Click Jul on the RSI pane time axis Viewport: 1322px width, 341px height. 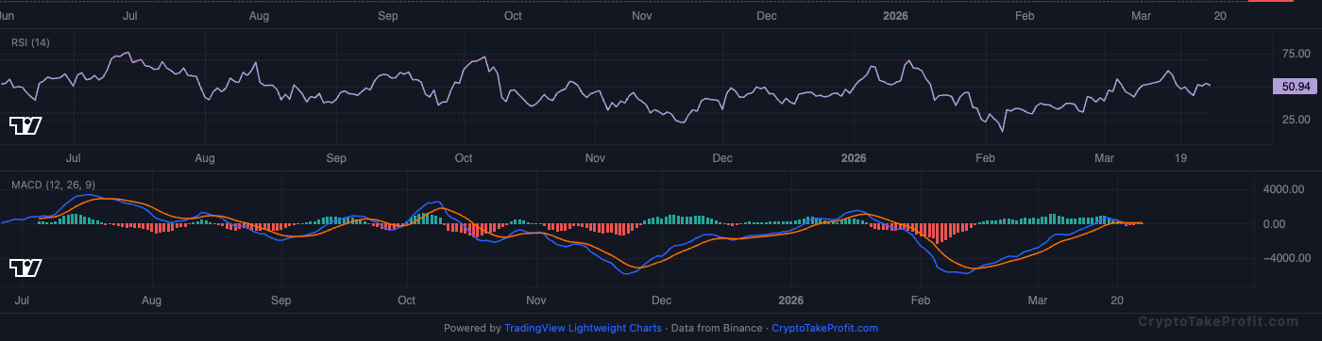[x=73, y=158]
